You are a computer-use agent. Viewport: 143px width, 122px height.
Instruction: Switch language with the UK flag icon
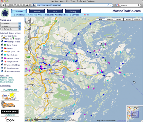click(x=85, y=15)
